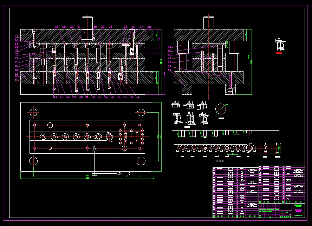Image resolution: width=312 pixels, height=226 pixels.
Task: Select part callout number 2
Action: (x=132, y=97)
